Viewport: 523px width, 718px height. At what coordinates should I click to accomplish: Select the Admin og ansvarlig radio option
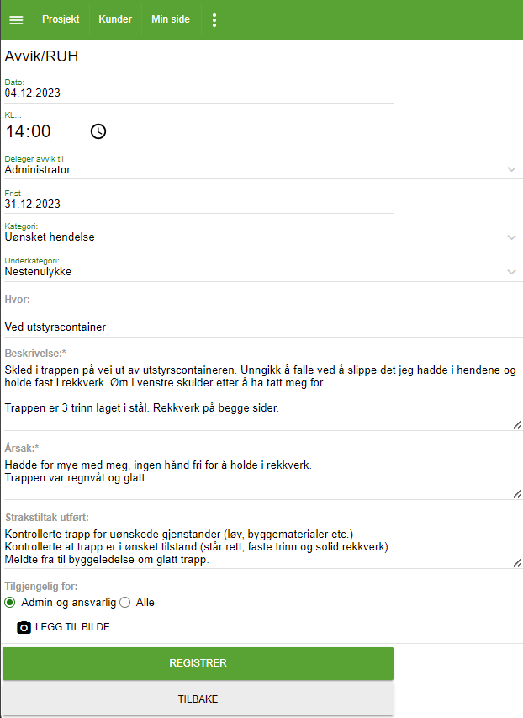coord(10,603)
